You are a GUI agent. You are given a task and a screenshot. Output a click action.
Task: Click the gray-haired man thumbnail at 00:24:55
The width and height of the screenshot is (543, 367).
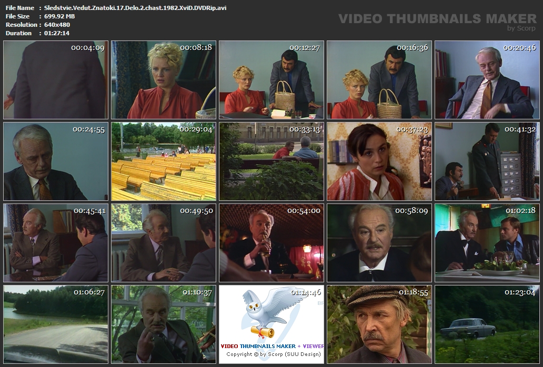click(55, 161)
